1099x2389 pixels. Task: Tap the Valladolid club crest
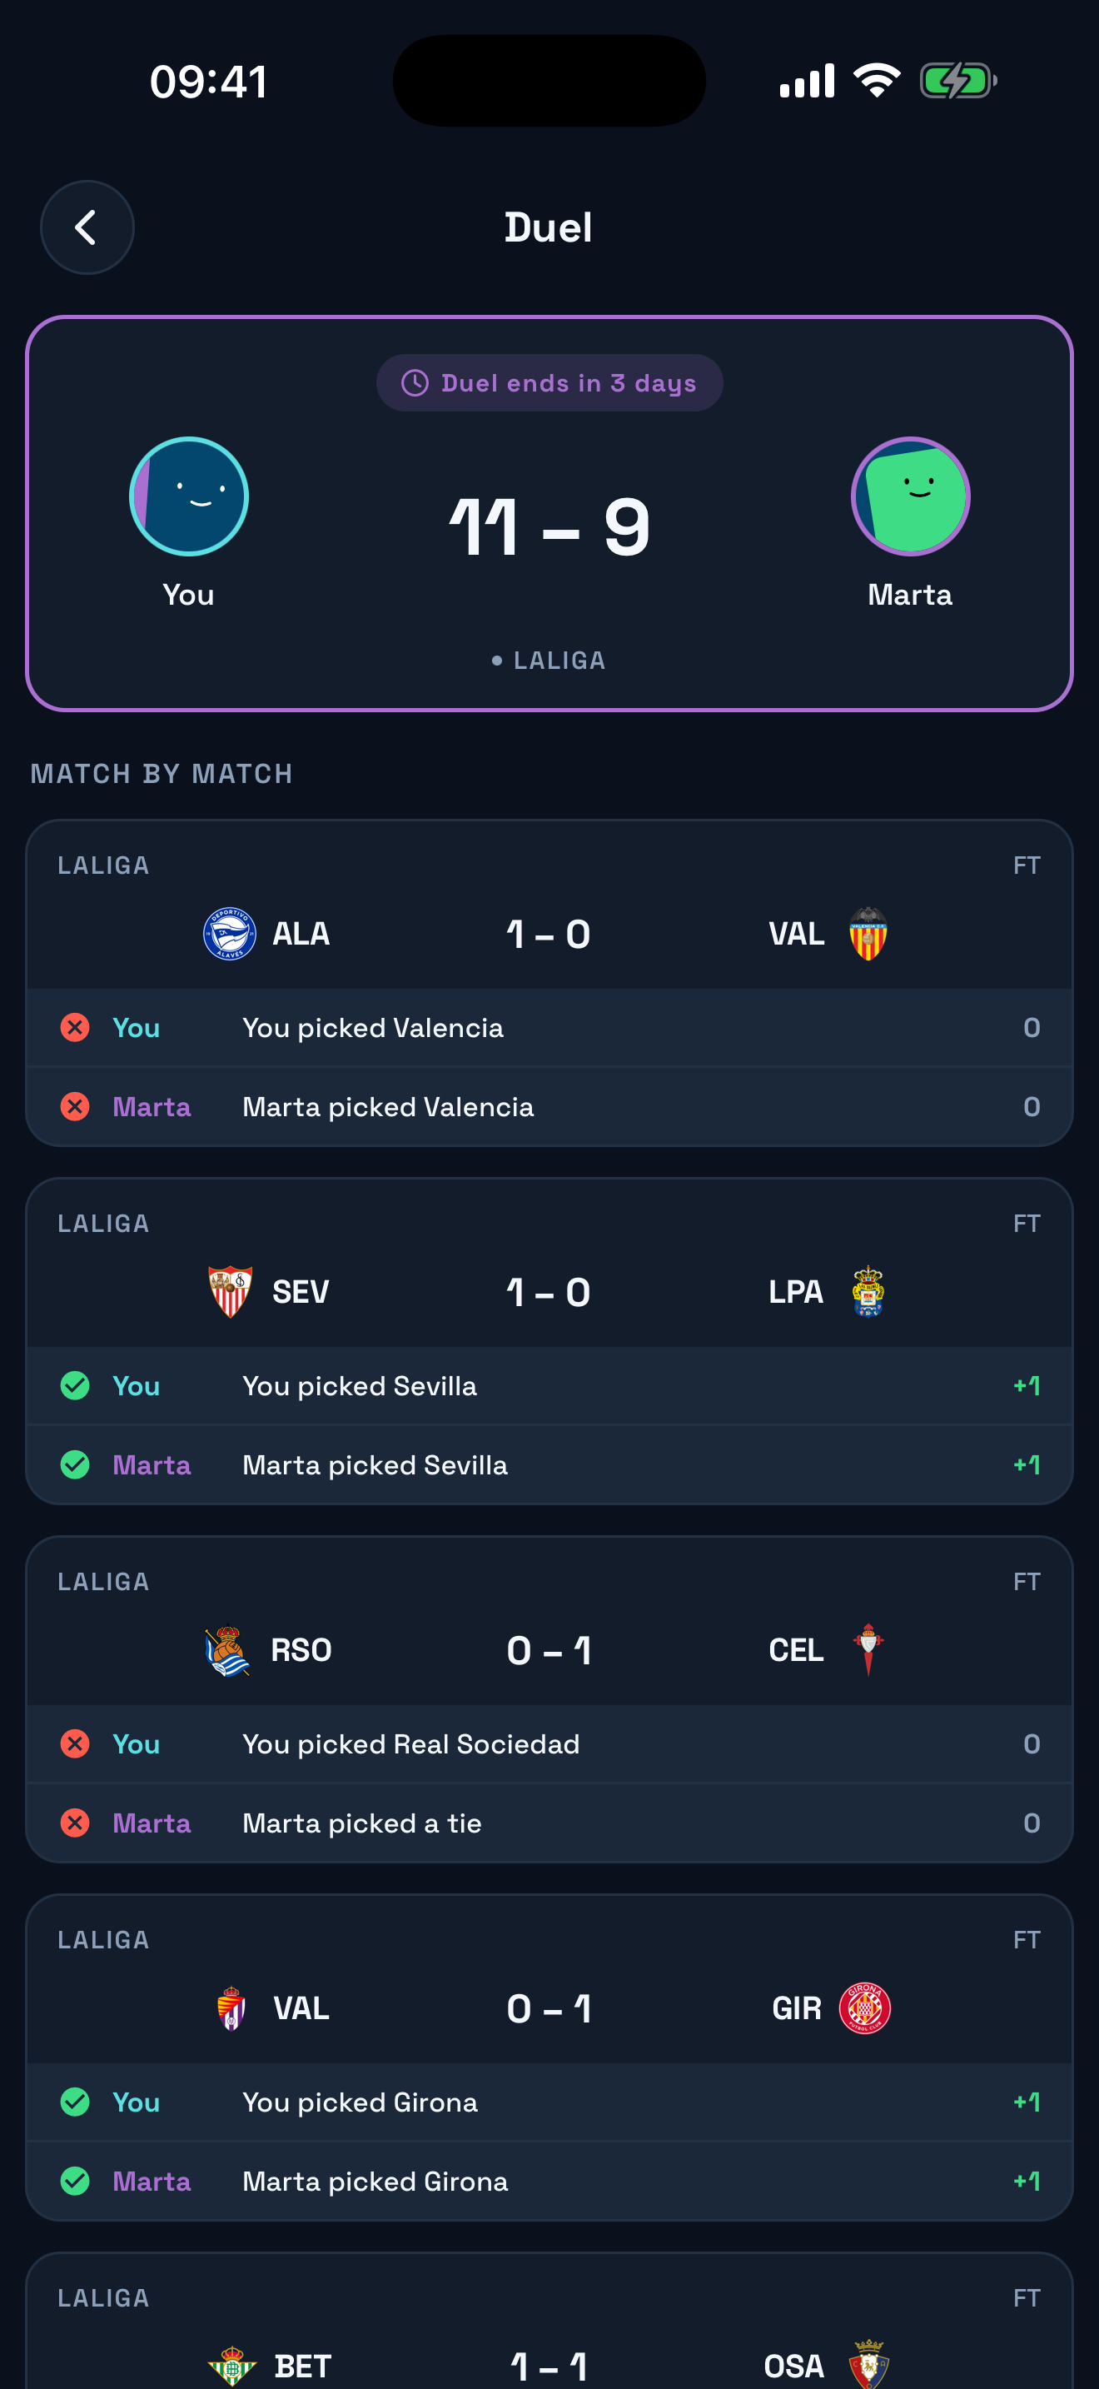[231, 2007]
